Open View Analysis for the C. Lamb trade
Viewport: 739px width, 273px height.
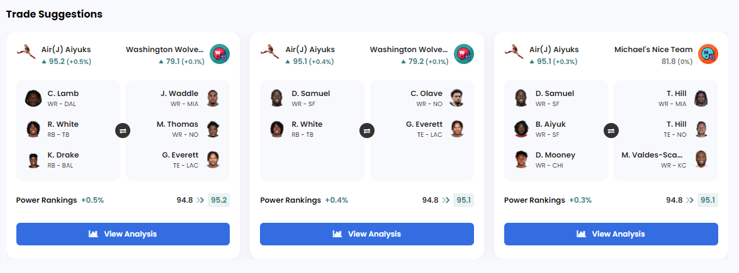point(123,234)
